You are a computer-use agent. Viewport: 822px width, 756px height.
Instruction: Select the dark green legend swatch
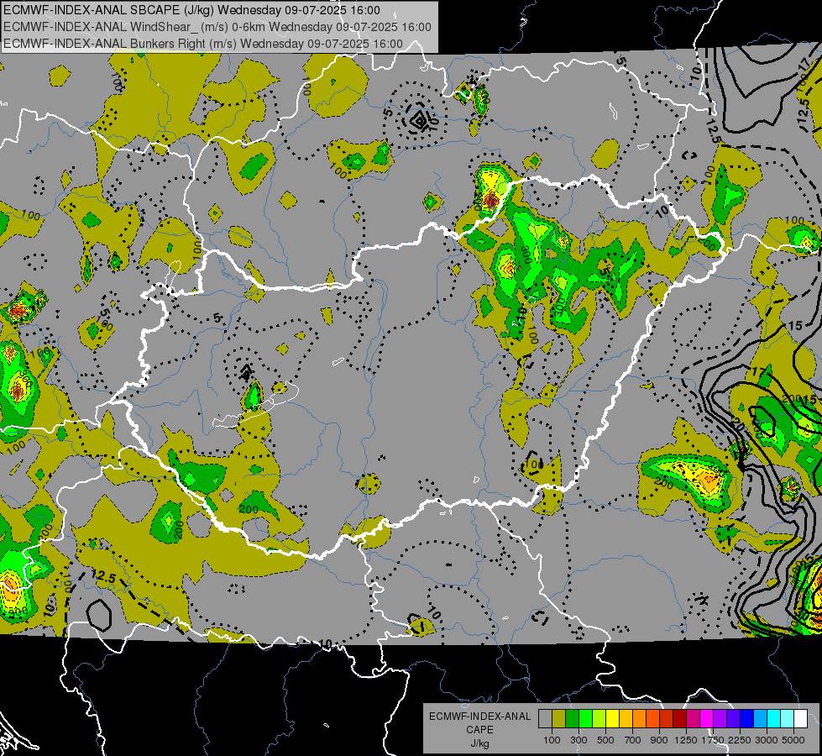(x=572, y=719)
